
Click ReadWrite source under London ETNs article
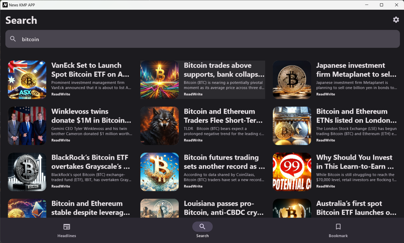click(326, 140)
